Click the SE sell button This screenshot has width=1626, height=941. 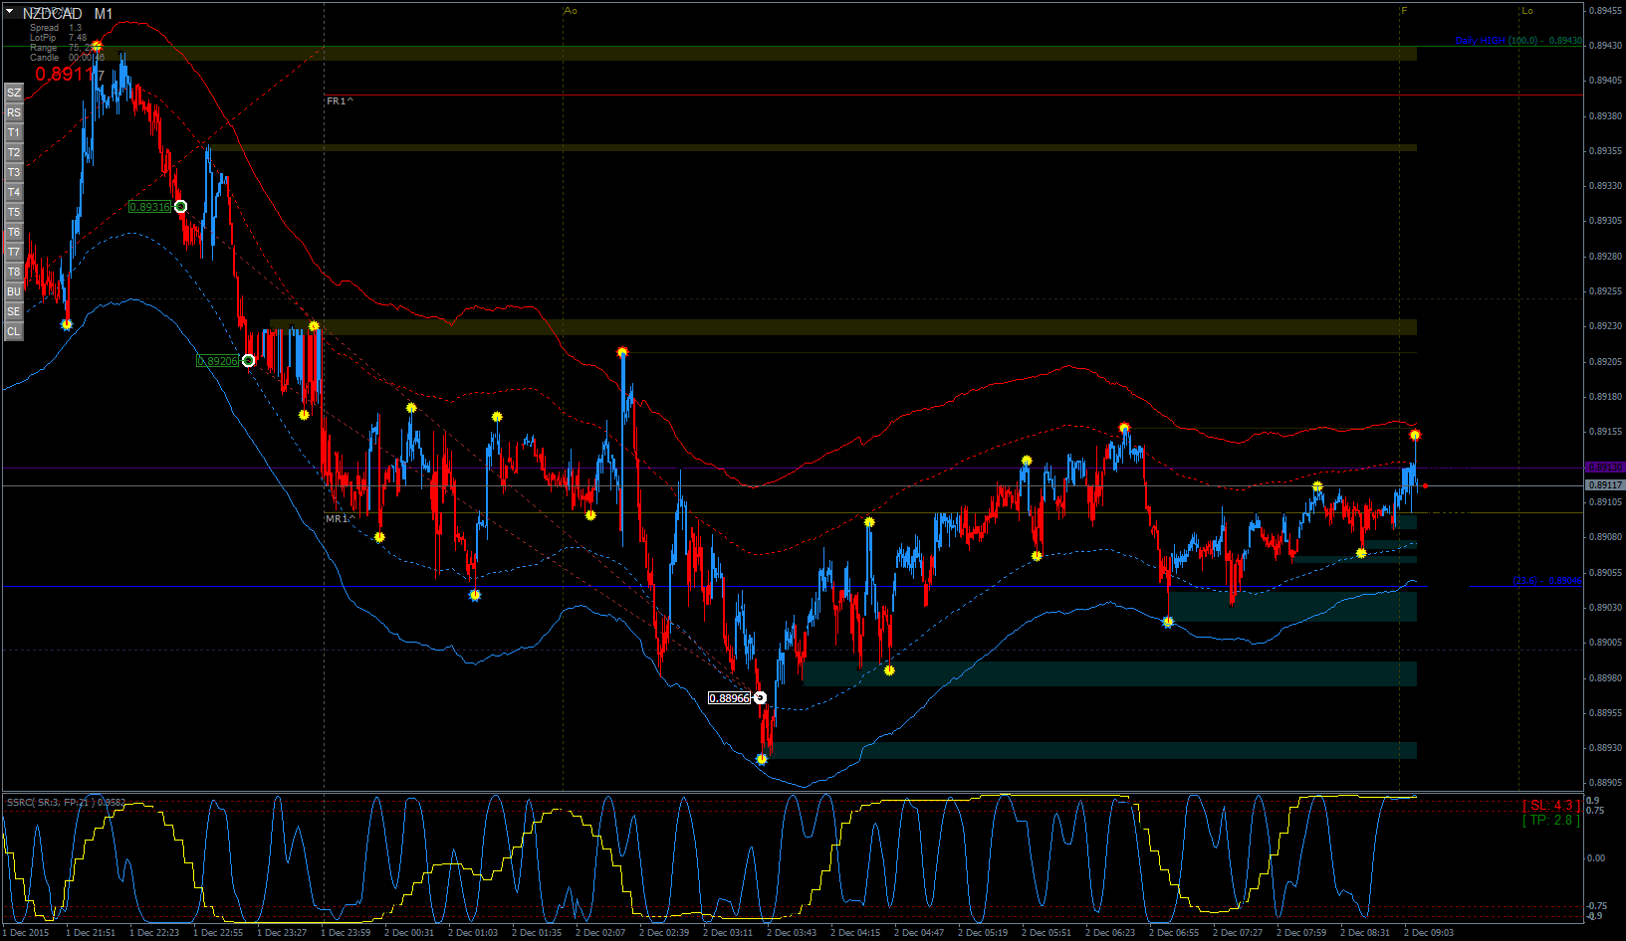click(14, 311)
